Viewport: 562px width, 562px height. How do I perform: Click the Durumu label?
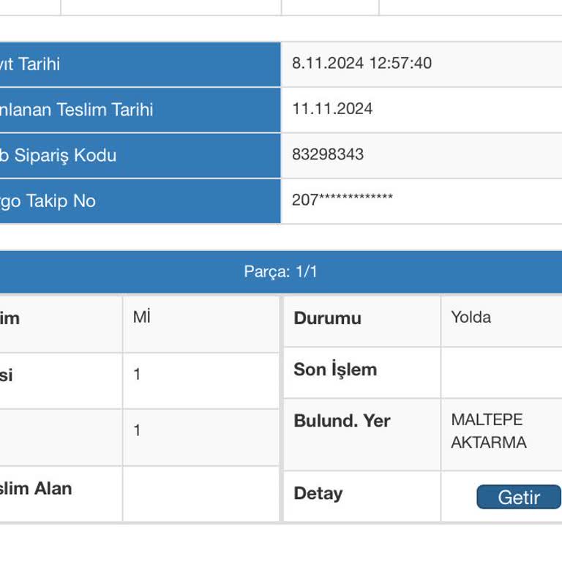coord(327,318)
